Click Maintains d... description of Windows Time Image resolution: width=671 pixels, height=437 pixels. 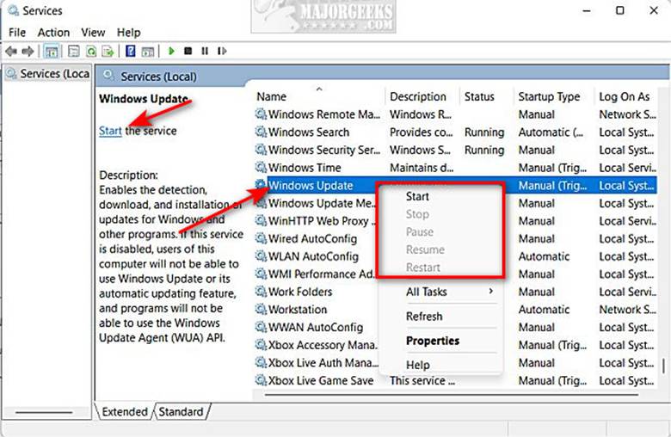[x=421, y=168]
